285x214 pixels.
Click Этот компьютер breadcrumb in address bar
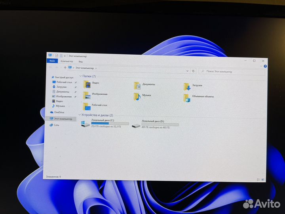[85, 68]
